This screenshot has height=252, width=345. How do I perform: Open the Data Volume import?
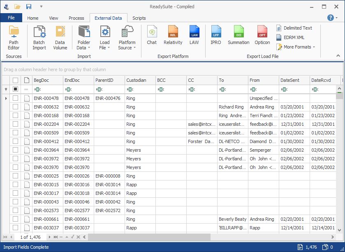[x=60, y=38]
